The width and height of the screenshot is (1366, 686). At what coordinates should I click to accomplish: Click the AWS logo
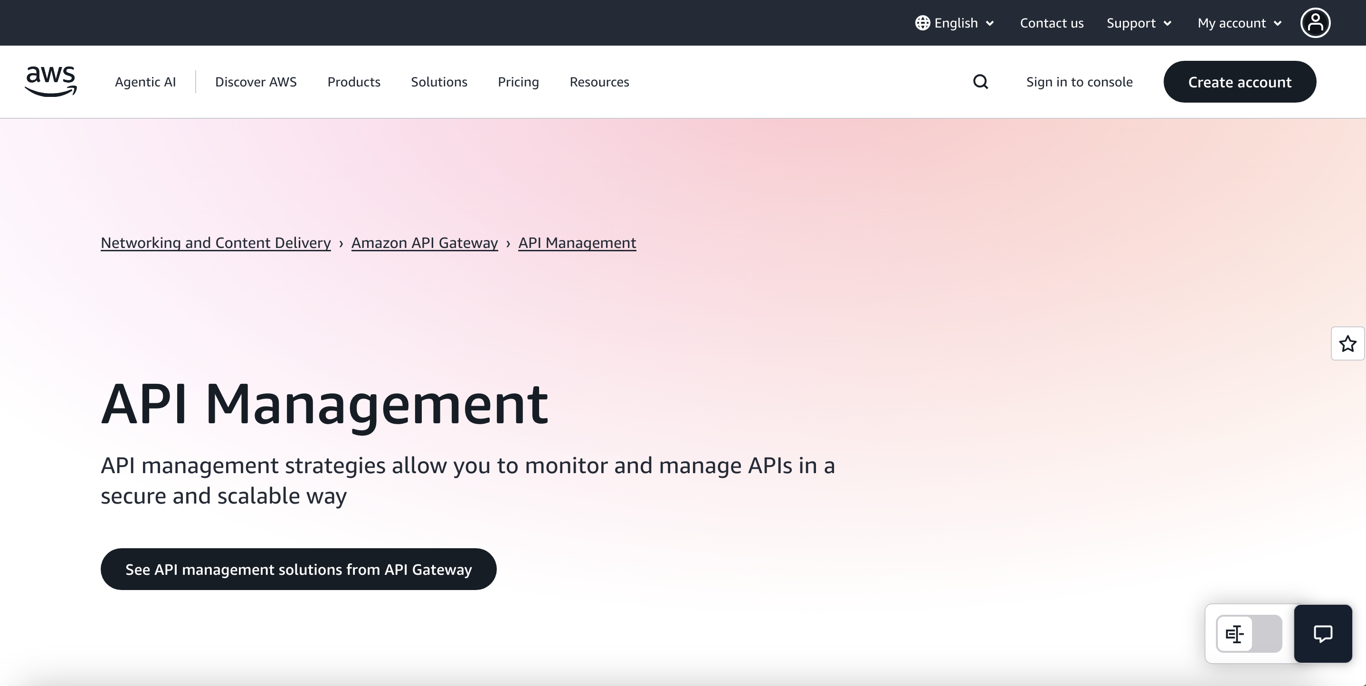click(x=51, y=82)
